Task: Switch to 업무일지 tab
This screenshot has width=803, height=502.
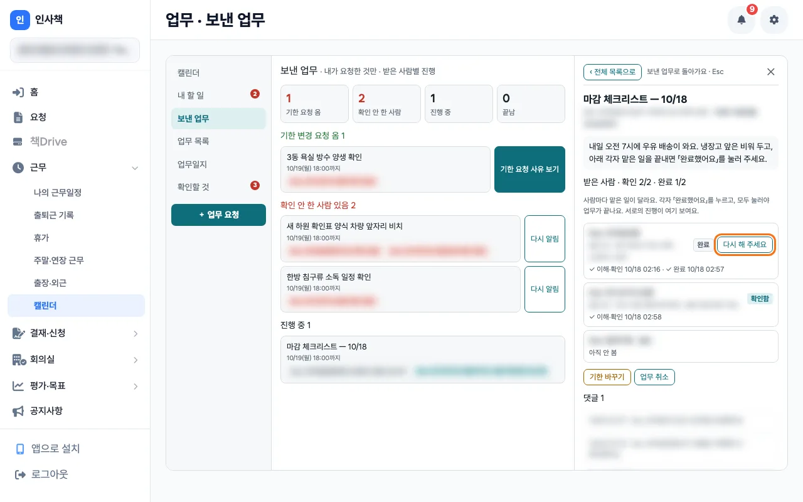Action: pos(218,164)
